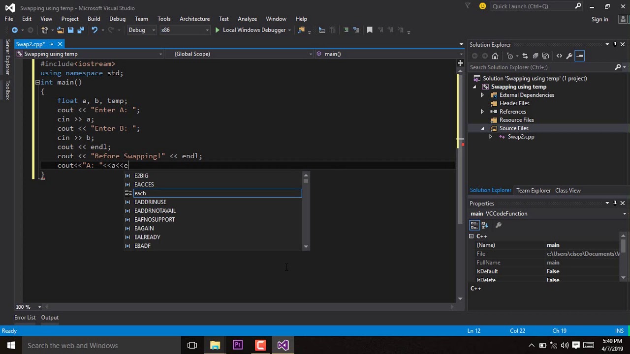The image size is (630, 354).
Task: Click Collapse All icon in Solution Explorer
Action: coord(535,56)
